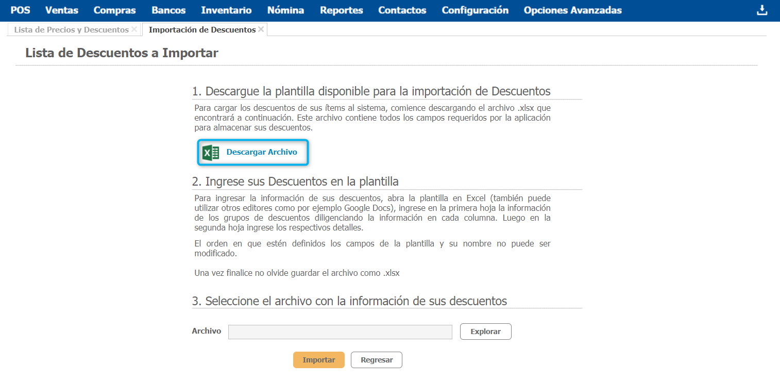The width and height of the screenshot is (780, 380).
Task: Click the Excel icon beside Descargar Archivo
Action: (211, 153)
